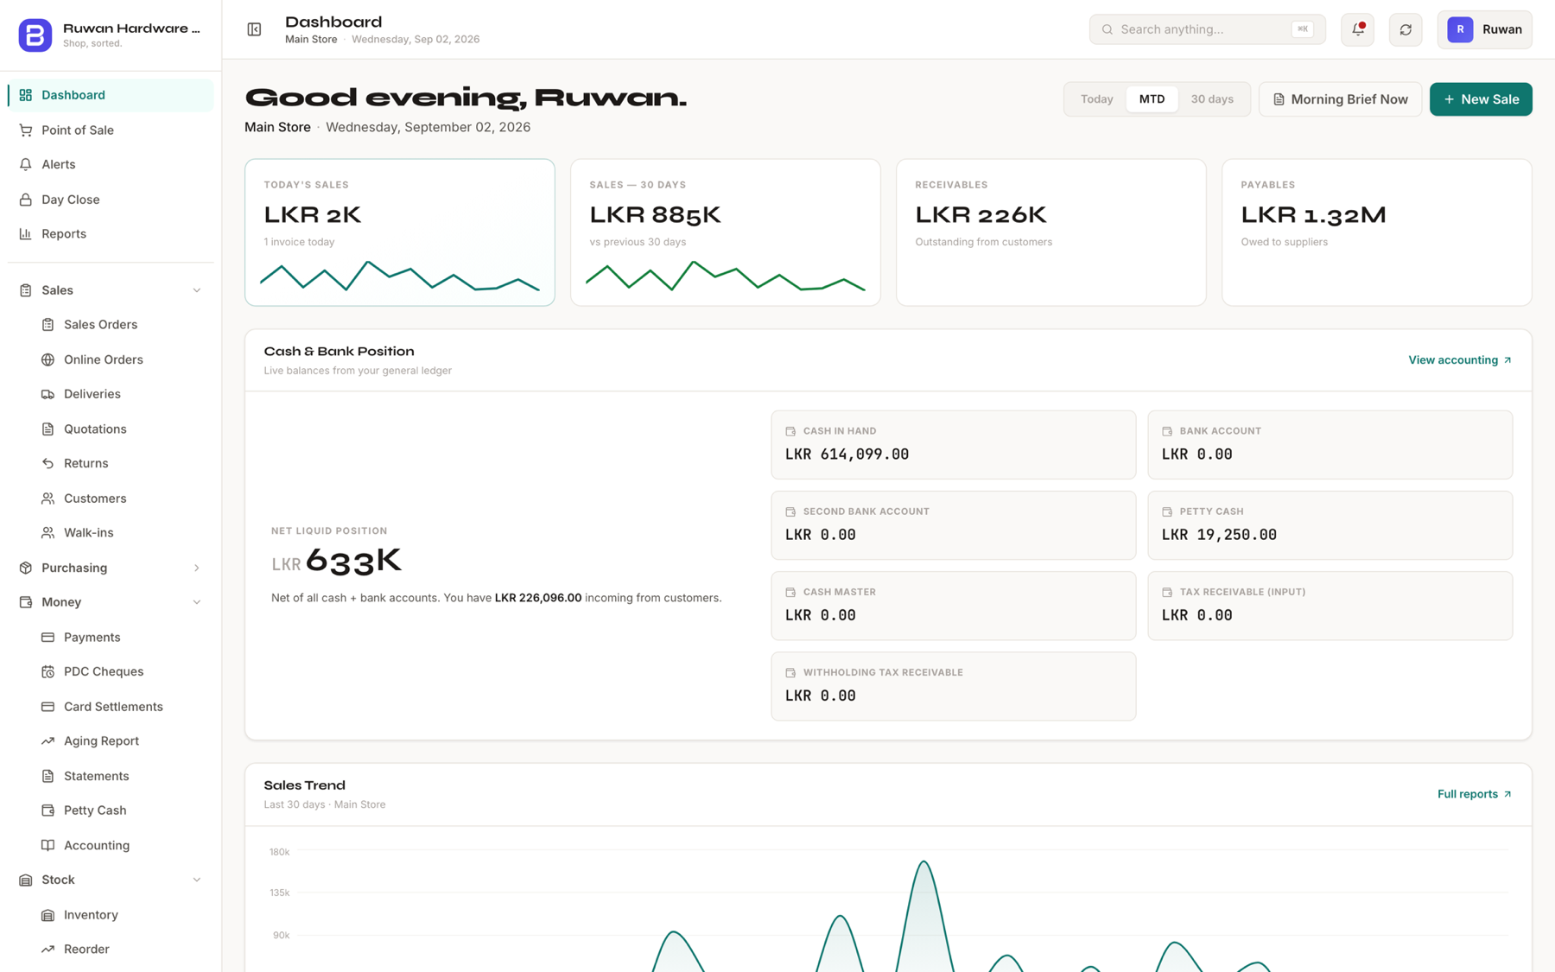Viewport: 1555px width, 972px height.
Task: Select the Petty Cash account tile
Action: [1330, 525]
